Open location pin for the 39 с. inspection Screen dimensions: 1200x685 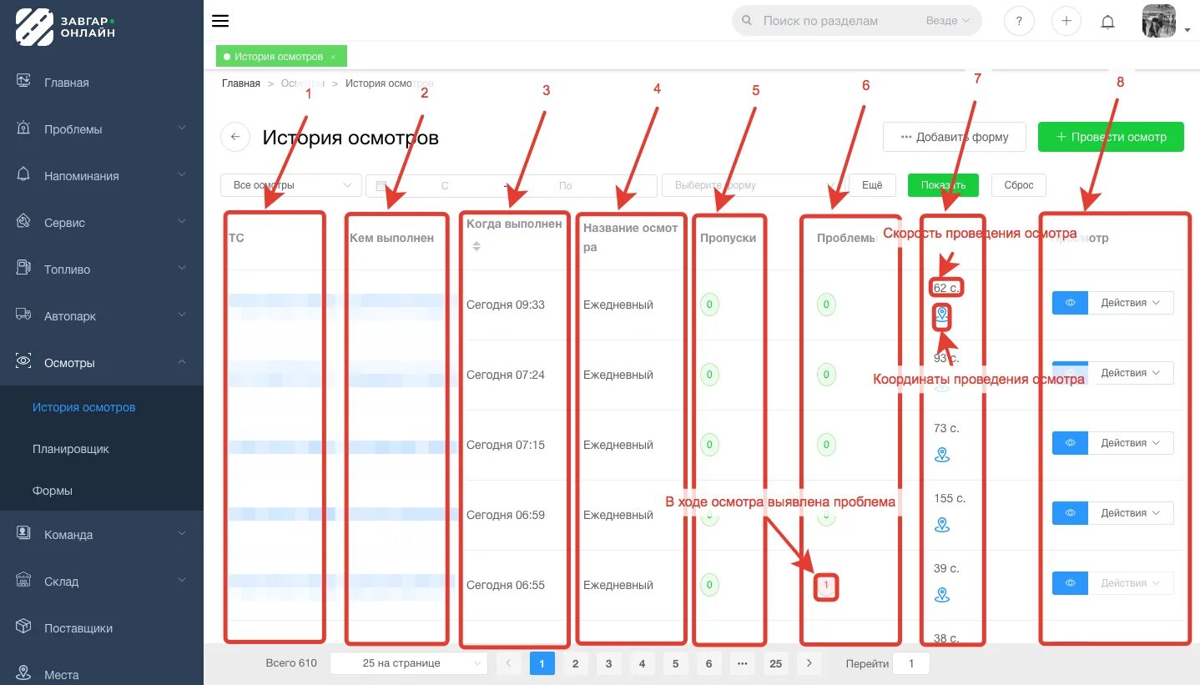[x=942, y=595]
